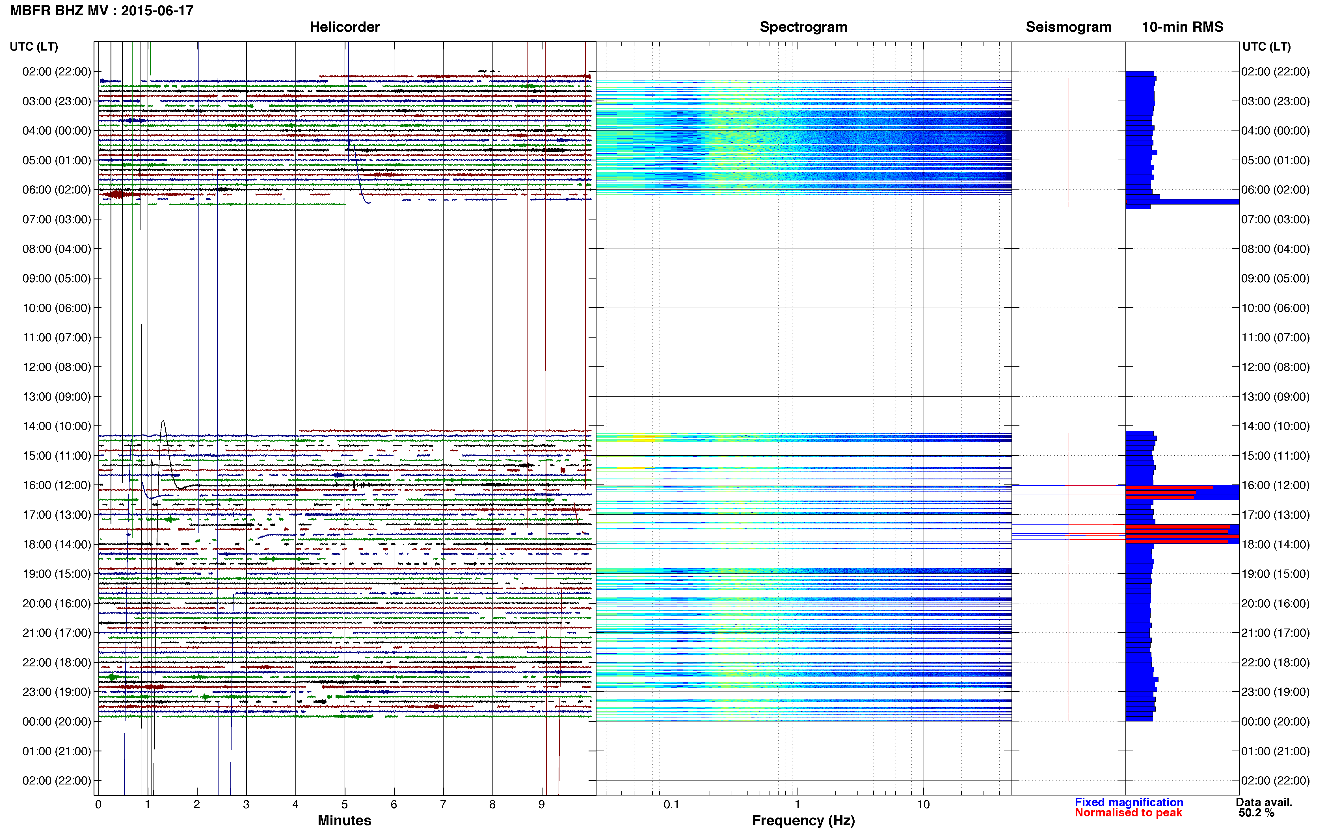Select the 'Helicorder' panel title

(x=345, y=27)
